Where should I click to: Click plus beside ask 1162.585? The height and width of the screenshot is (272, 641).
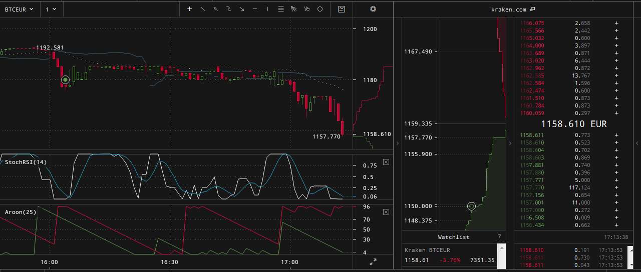coord(616,75)
